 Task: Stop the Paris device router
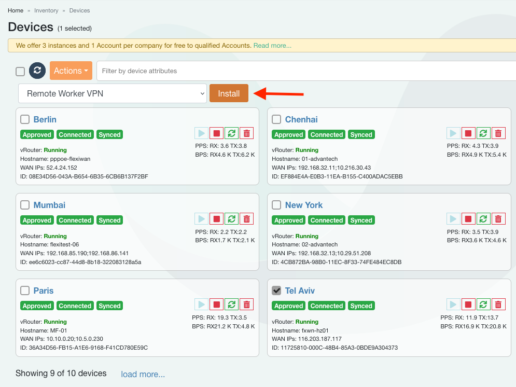click(216, 305)
